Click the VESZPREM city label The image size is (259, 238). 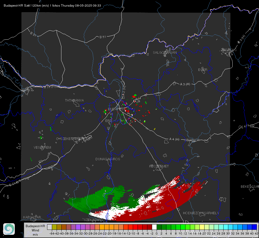coord(42,148)
